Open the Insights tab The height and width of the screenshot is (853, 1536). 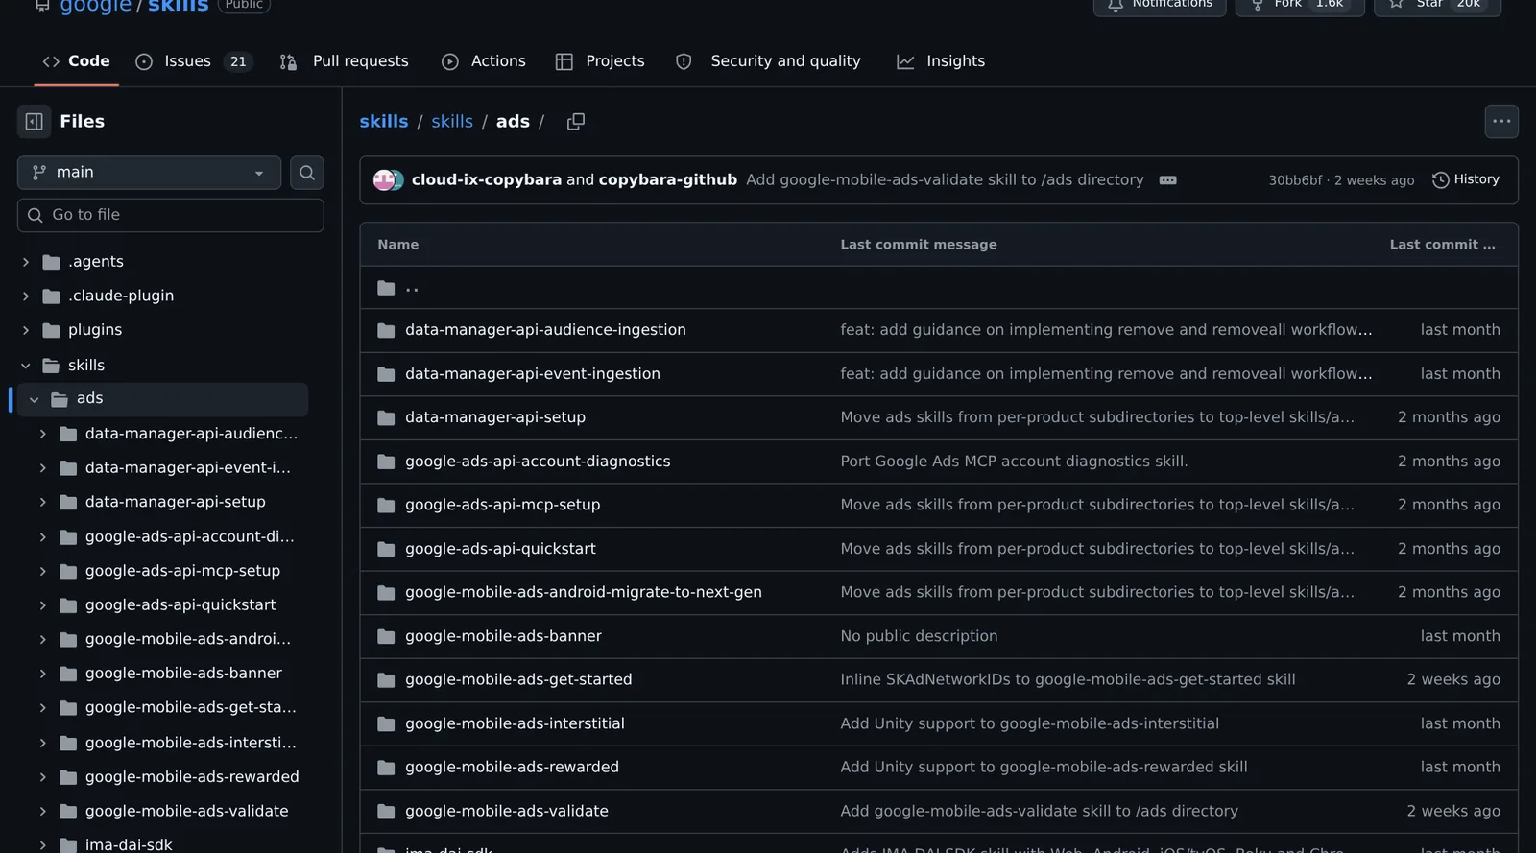[x=941, y=61]
